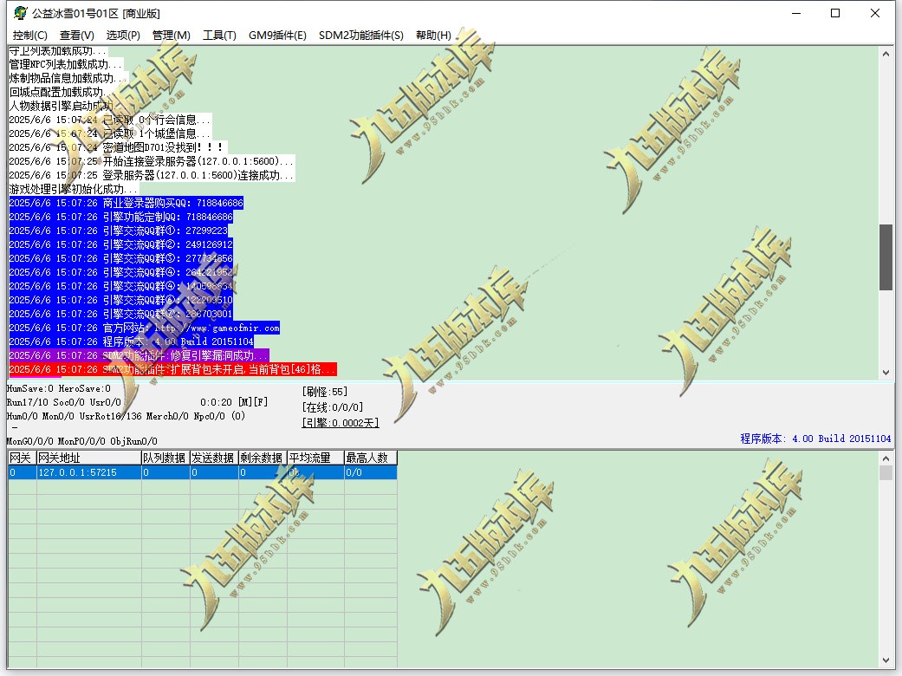Image resolution: width=902 pixels, height=676 pixels.
Task: Click the red 扩展背包未开启 log line
Action: (x=172, y=369)
